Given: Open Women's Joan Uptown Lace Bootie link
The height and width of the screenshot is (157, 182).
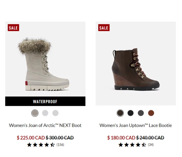Looking at the screenshot, I should click(136, 125).
